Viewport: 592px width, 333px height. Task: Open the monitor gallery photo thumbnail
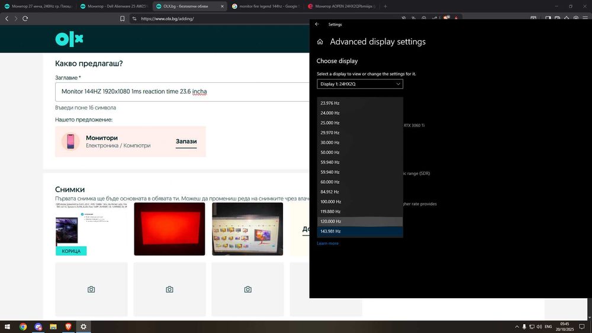[x=247, y=229]
